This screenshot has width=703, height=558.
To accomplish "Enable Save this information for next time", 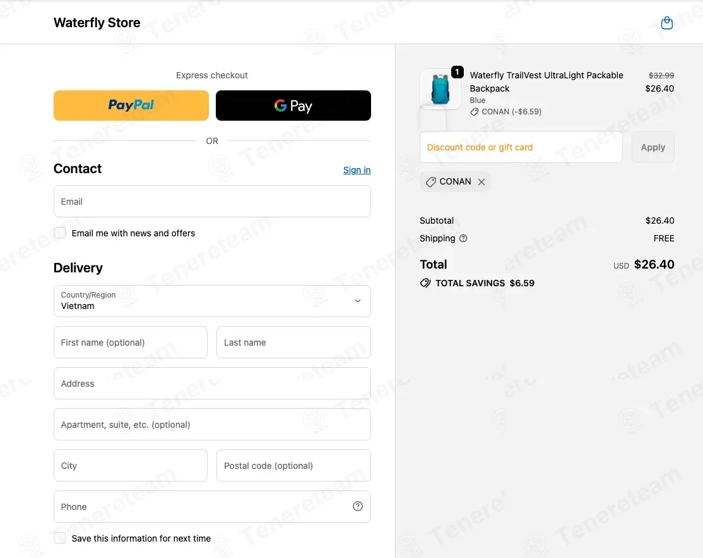I will point(59,538).
